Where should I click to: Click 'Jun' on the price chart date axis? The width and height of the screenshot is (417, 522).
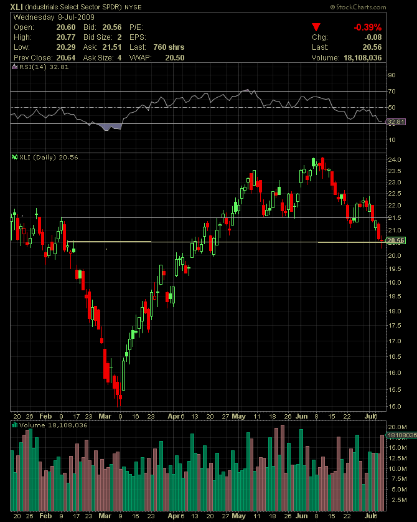(302, 416)
